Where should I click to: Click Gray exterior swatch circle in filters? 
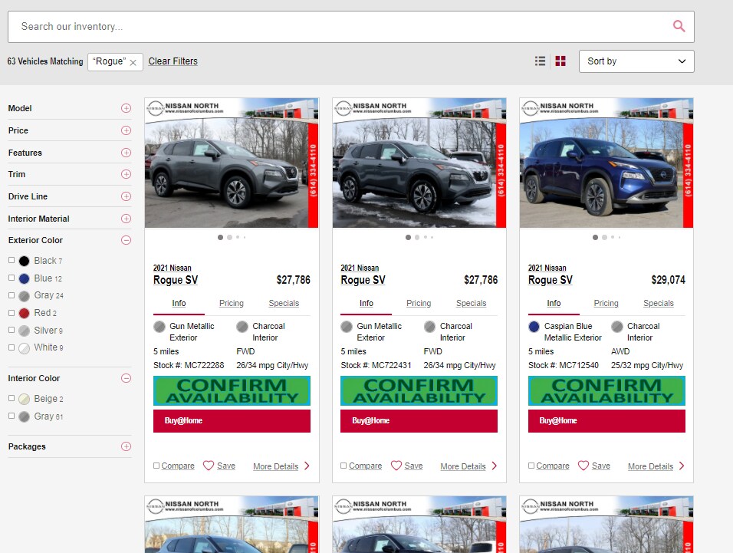(25, 296)
